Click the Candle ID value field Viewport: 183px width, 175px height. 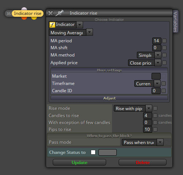(x=156, y=91)
